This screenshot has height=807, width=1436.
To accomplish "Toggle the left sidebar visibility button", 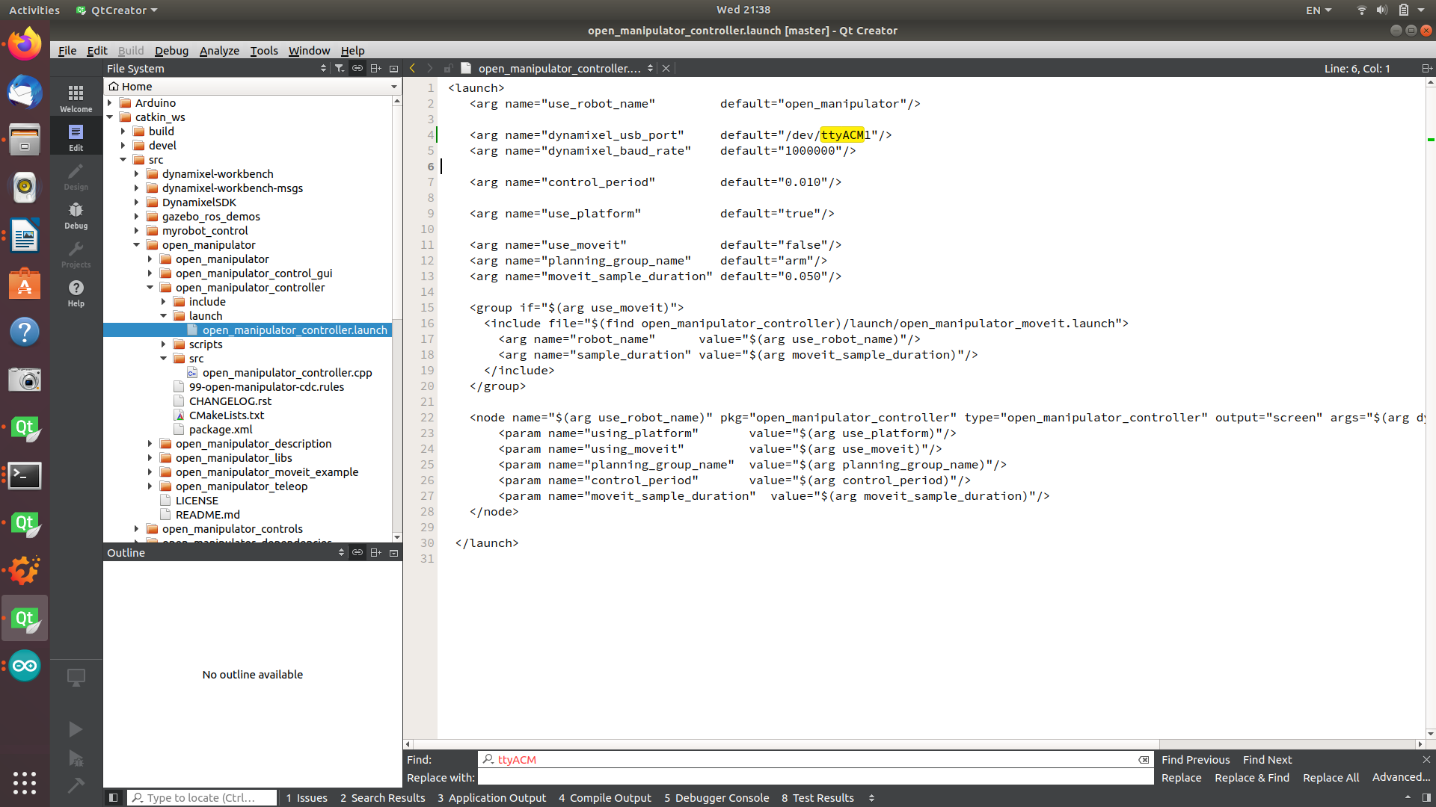I will click(x=113, y=797).
